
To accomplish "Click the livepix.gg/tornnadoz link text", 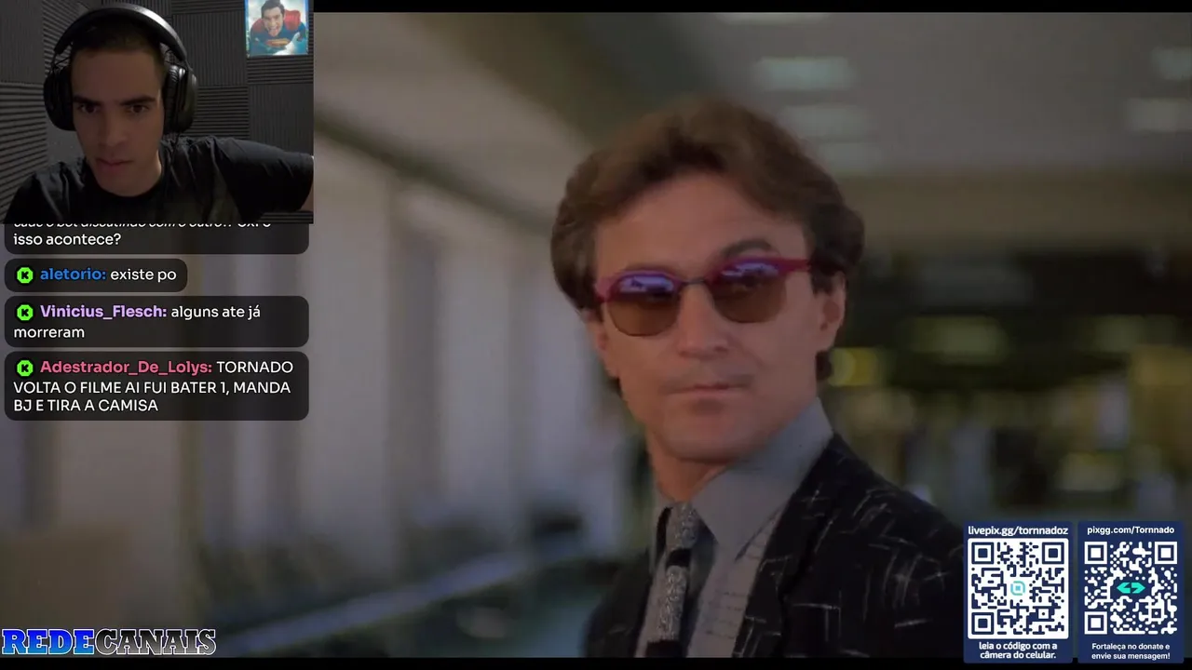I will click(x=1017, y=530).
